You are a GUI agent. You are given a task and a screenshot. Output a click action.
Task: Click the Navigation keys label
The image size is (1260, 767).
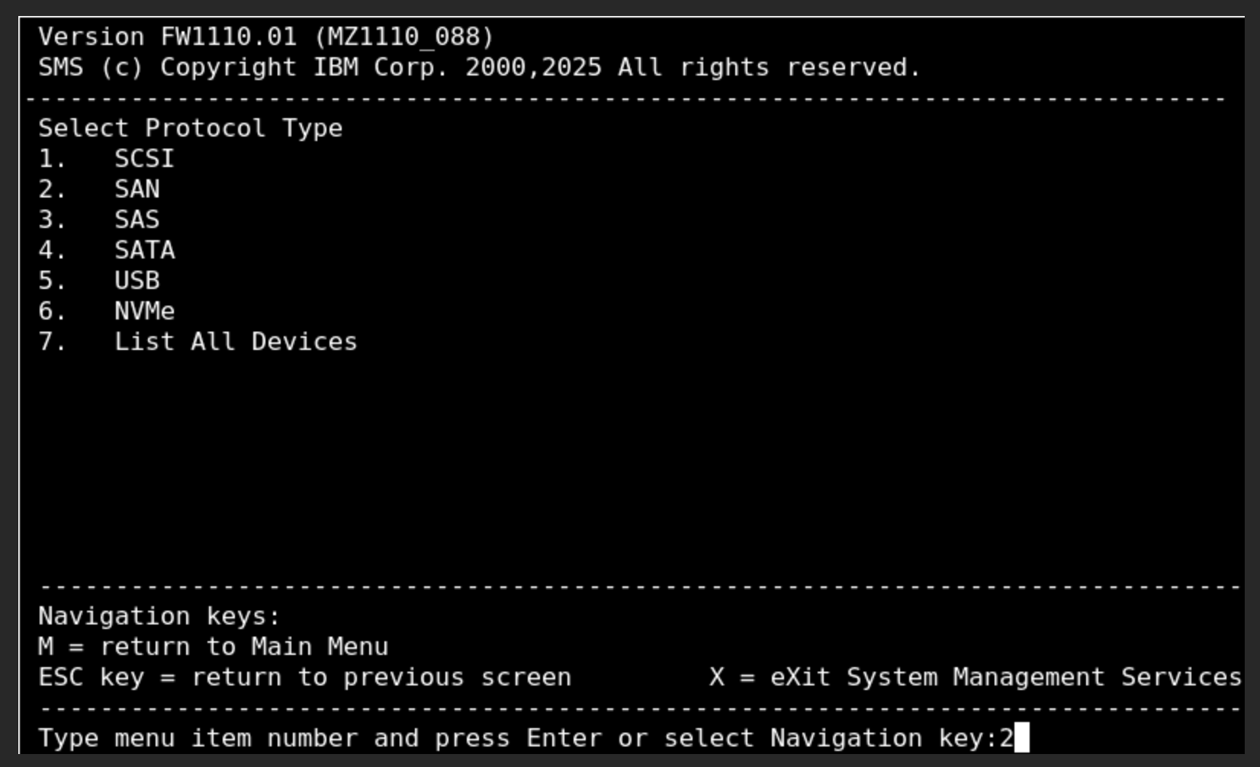(159, 616)
